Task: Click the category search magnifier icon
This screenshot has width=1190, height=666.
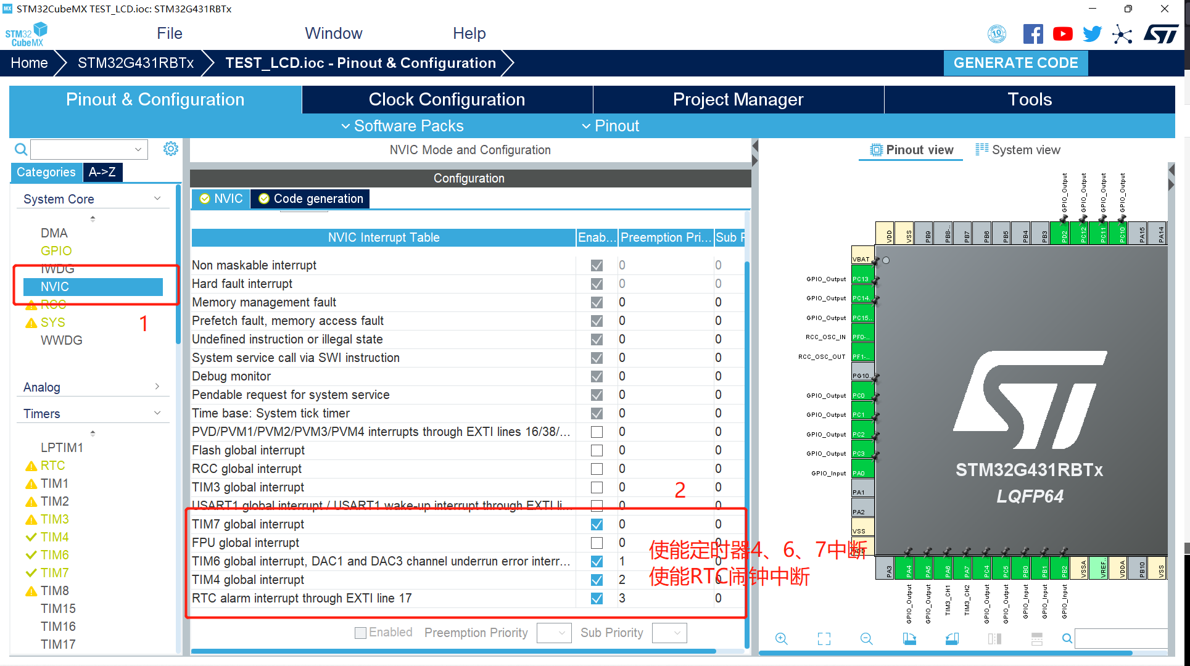Action: pos(20,149)
